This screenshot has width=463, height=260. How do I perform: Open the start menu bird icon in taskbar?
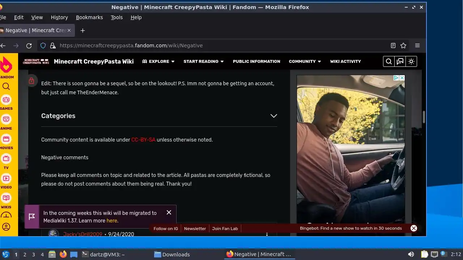pos(5,254)
